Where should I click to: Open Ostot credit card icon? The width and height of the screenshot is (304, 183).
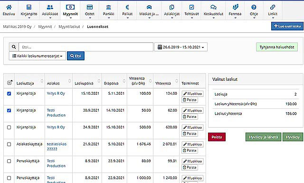click(x=90, y=7)
